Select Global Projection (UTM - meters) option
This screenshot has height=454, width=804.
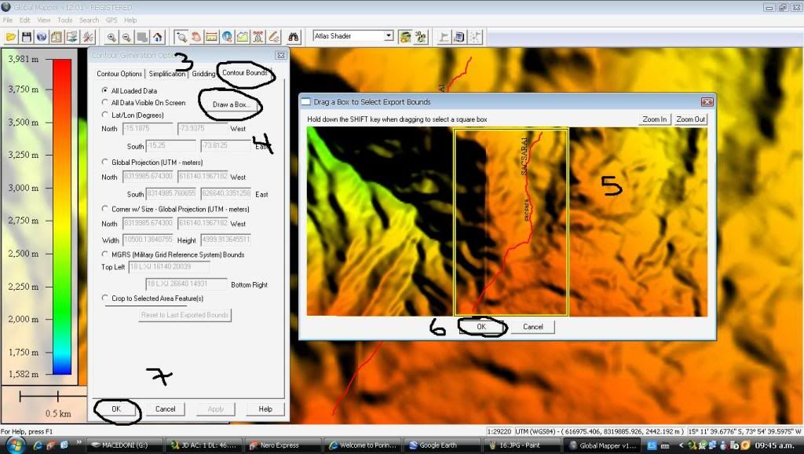tap(104, 162)
